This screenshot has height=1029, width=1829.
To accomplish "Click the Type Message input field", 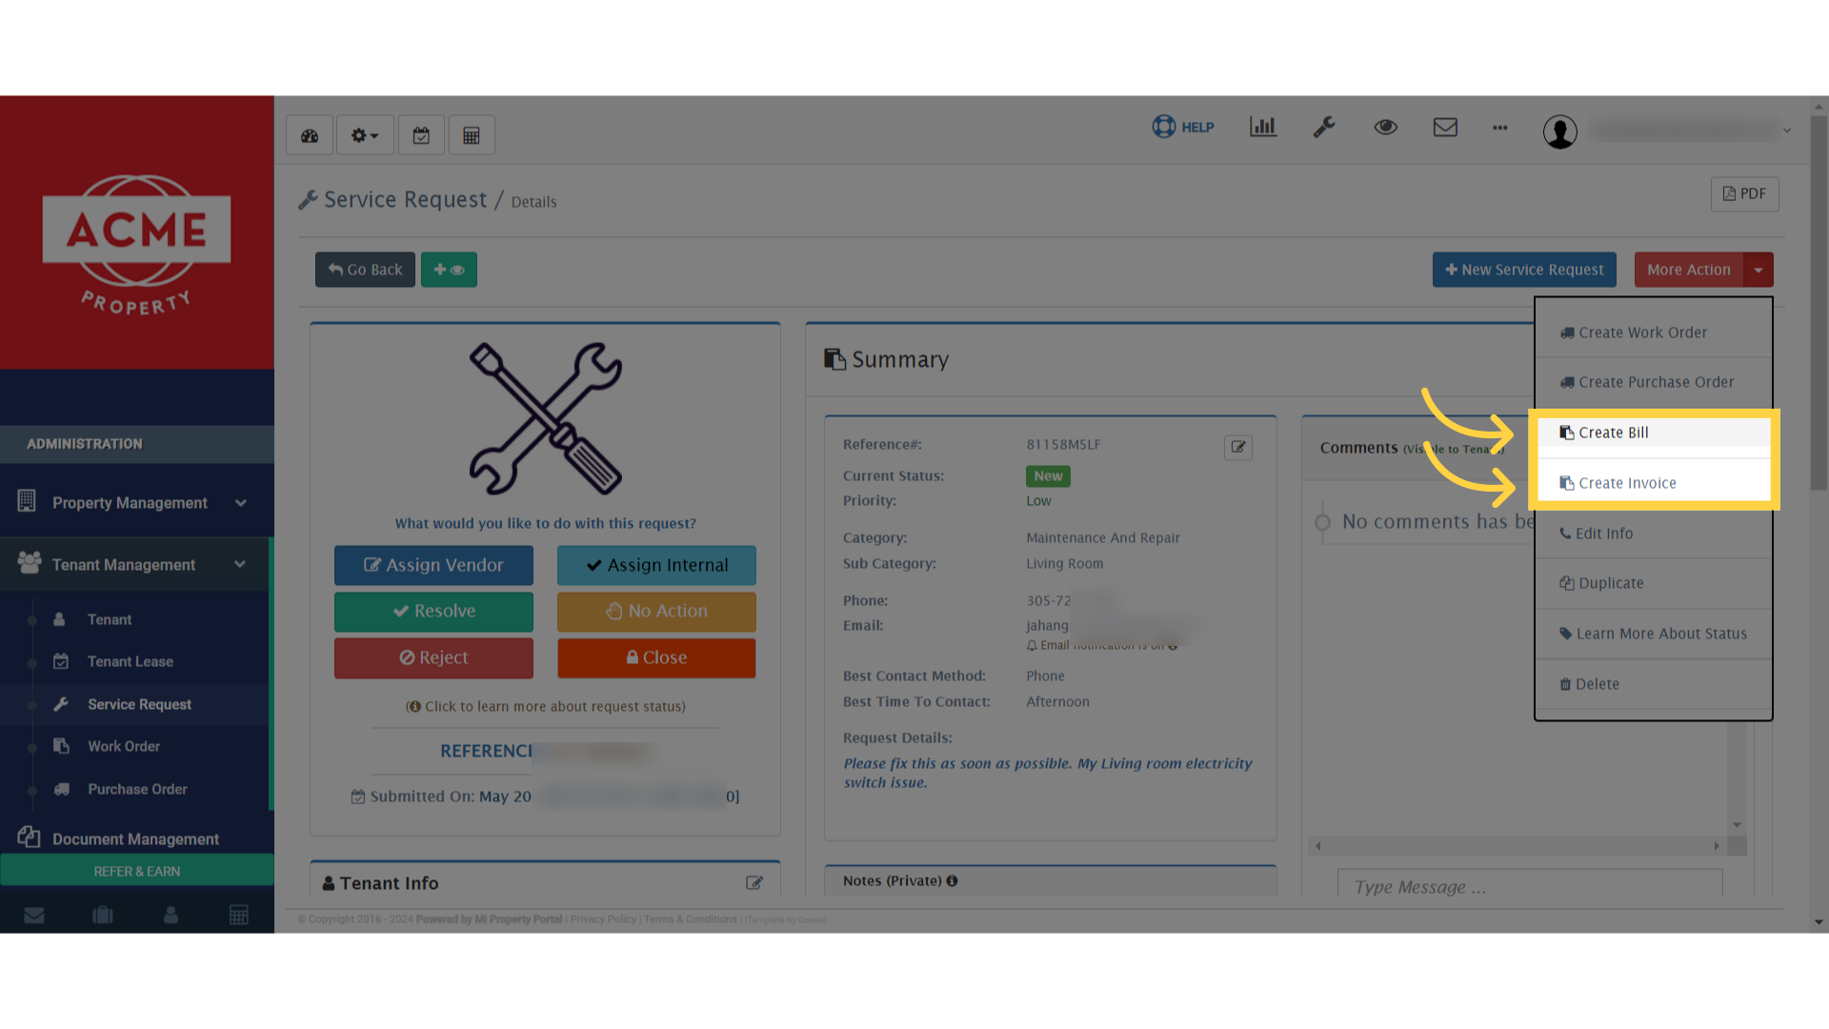I will click(x=1529, y=886).
